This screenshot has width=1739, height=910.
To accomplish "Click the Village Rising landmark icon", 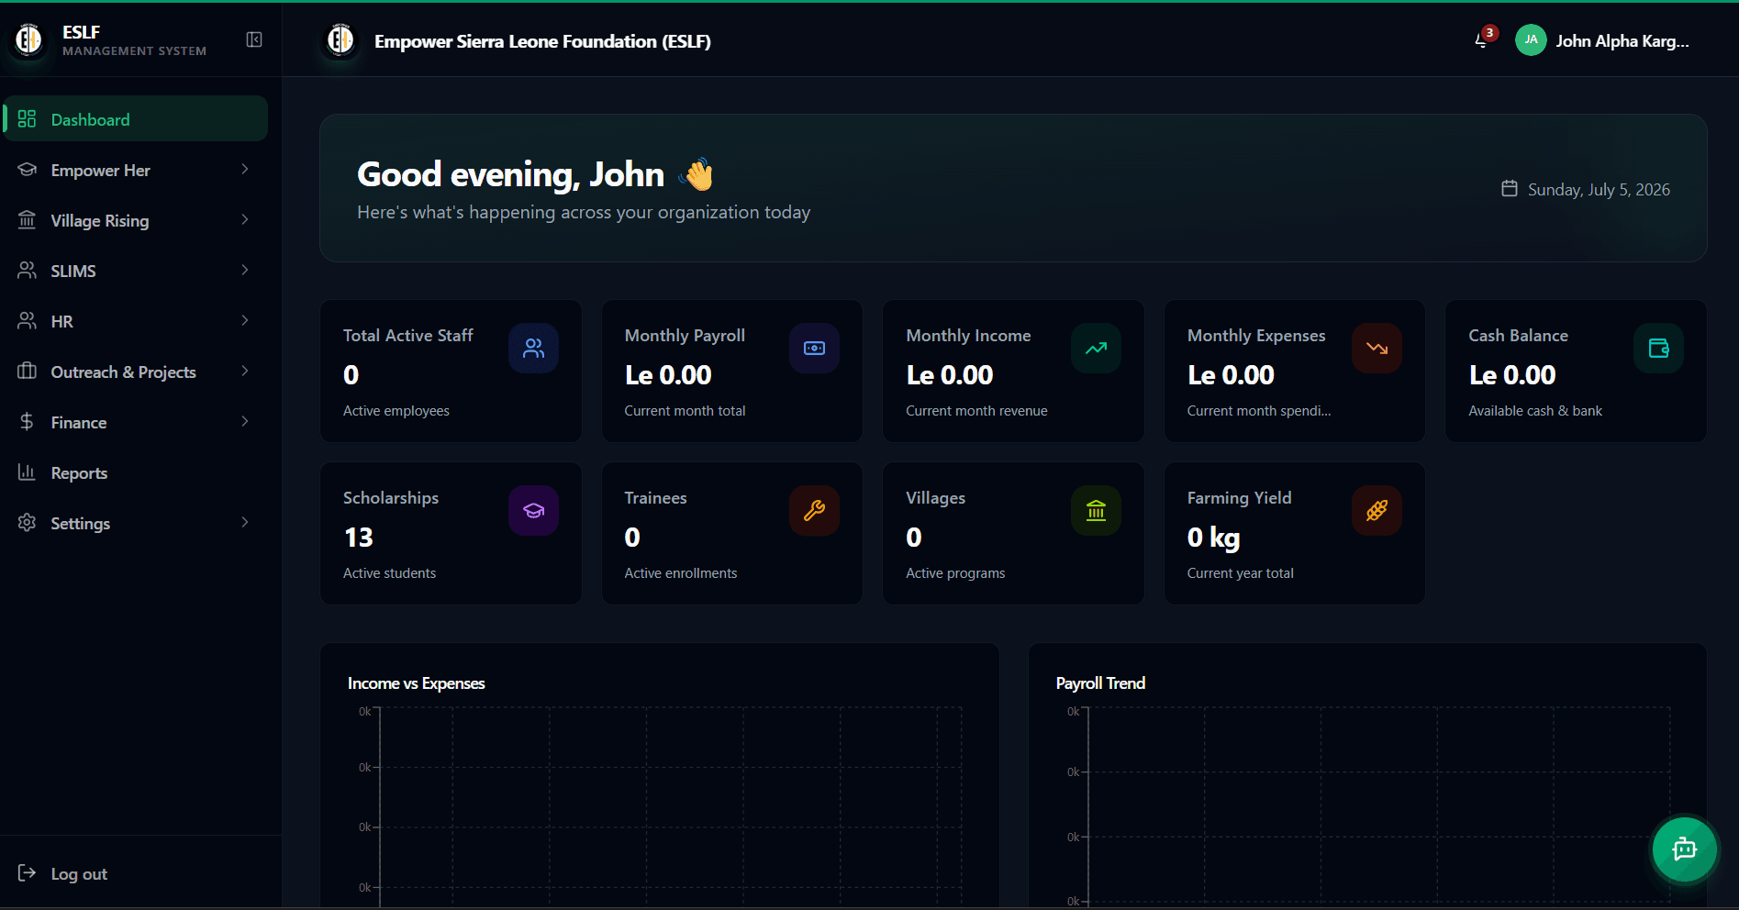I will pyautogui.click(x=27, y=219).
